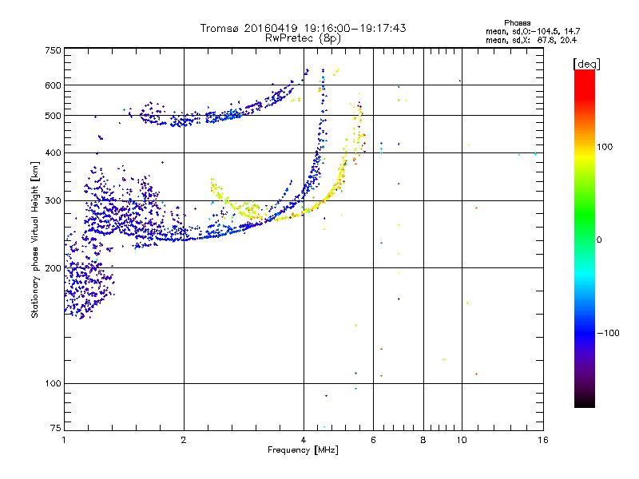Click the '10' x-axis tick label
The image size is (639, 479).
[462, 440]
